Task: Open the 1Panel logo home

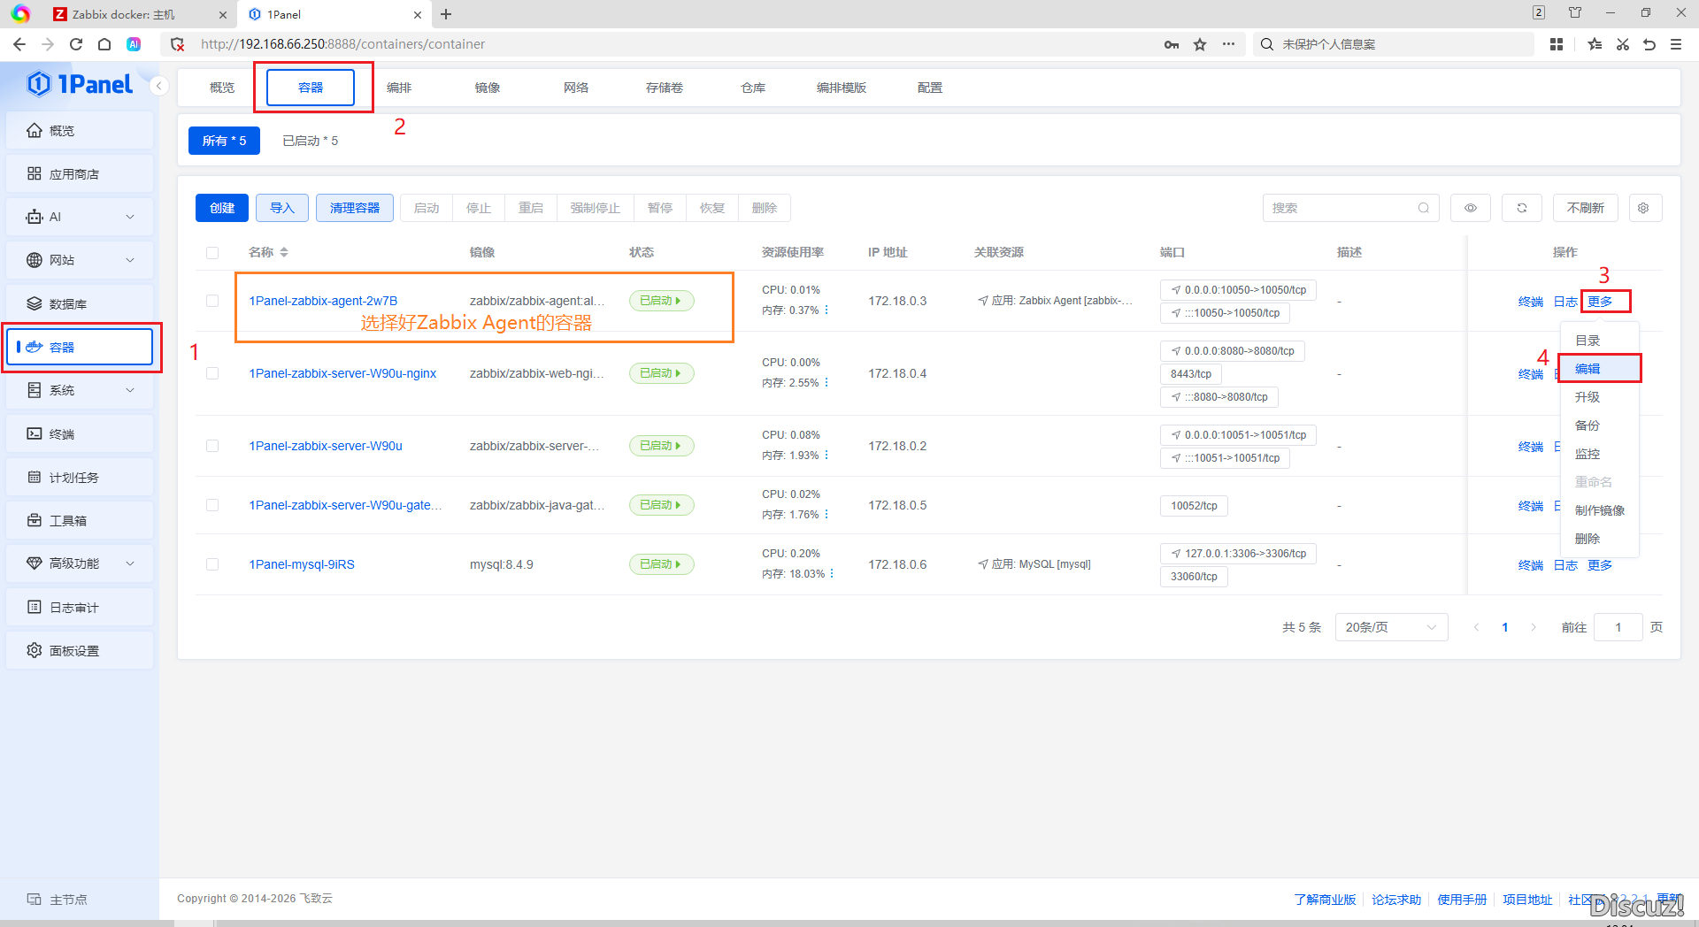Action: (x=80, y=84)
